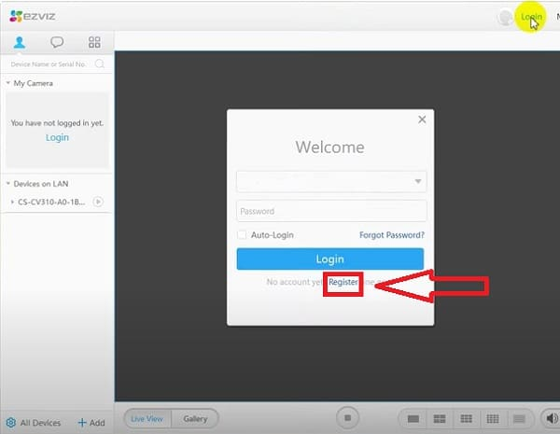Open the grid apps tab icon
The width and height of the screenshot is (560, 434).
94,42
